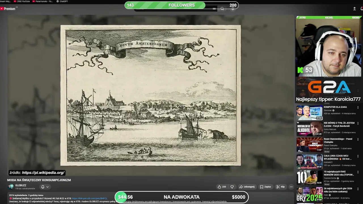363x204 pixels.
Task: Open the notifications bell at top right
Action: click(x=362, y=9)
